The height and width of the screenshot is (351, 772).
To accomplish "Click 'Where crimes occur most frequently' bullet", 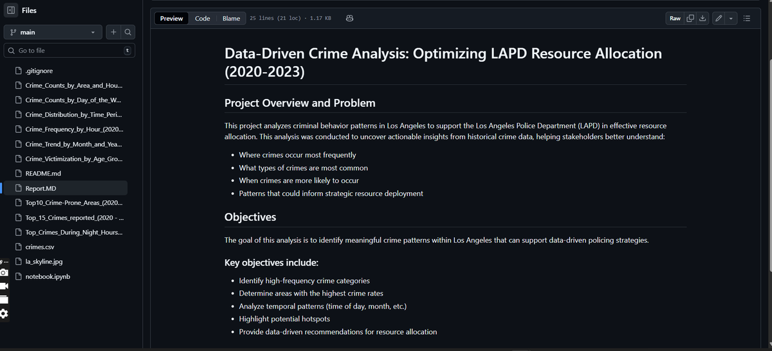I will pos(297,155).
